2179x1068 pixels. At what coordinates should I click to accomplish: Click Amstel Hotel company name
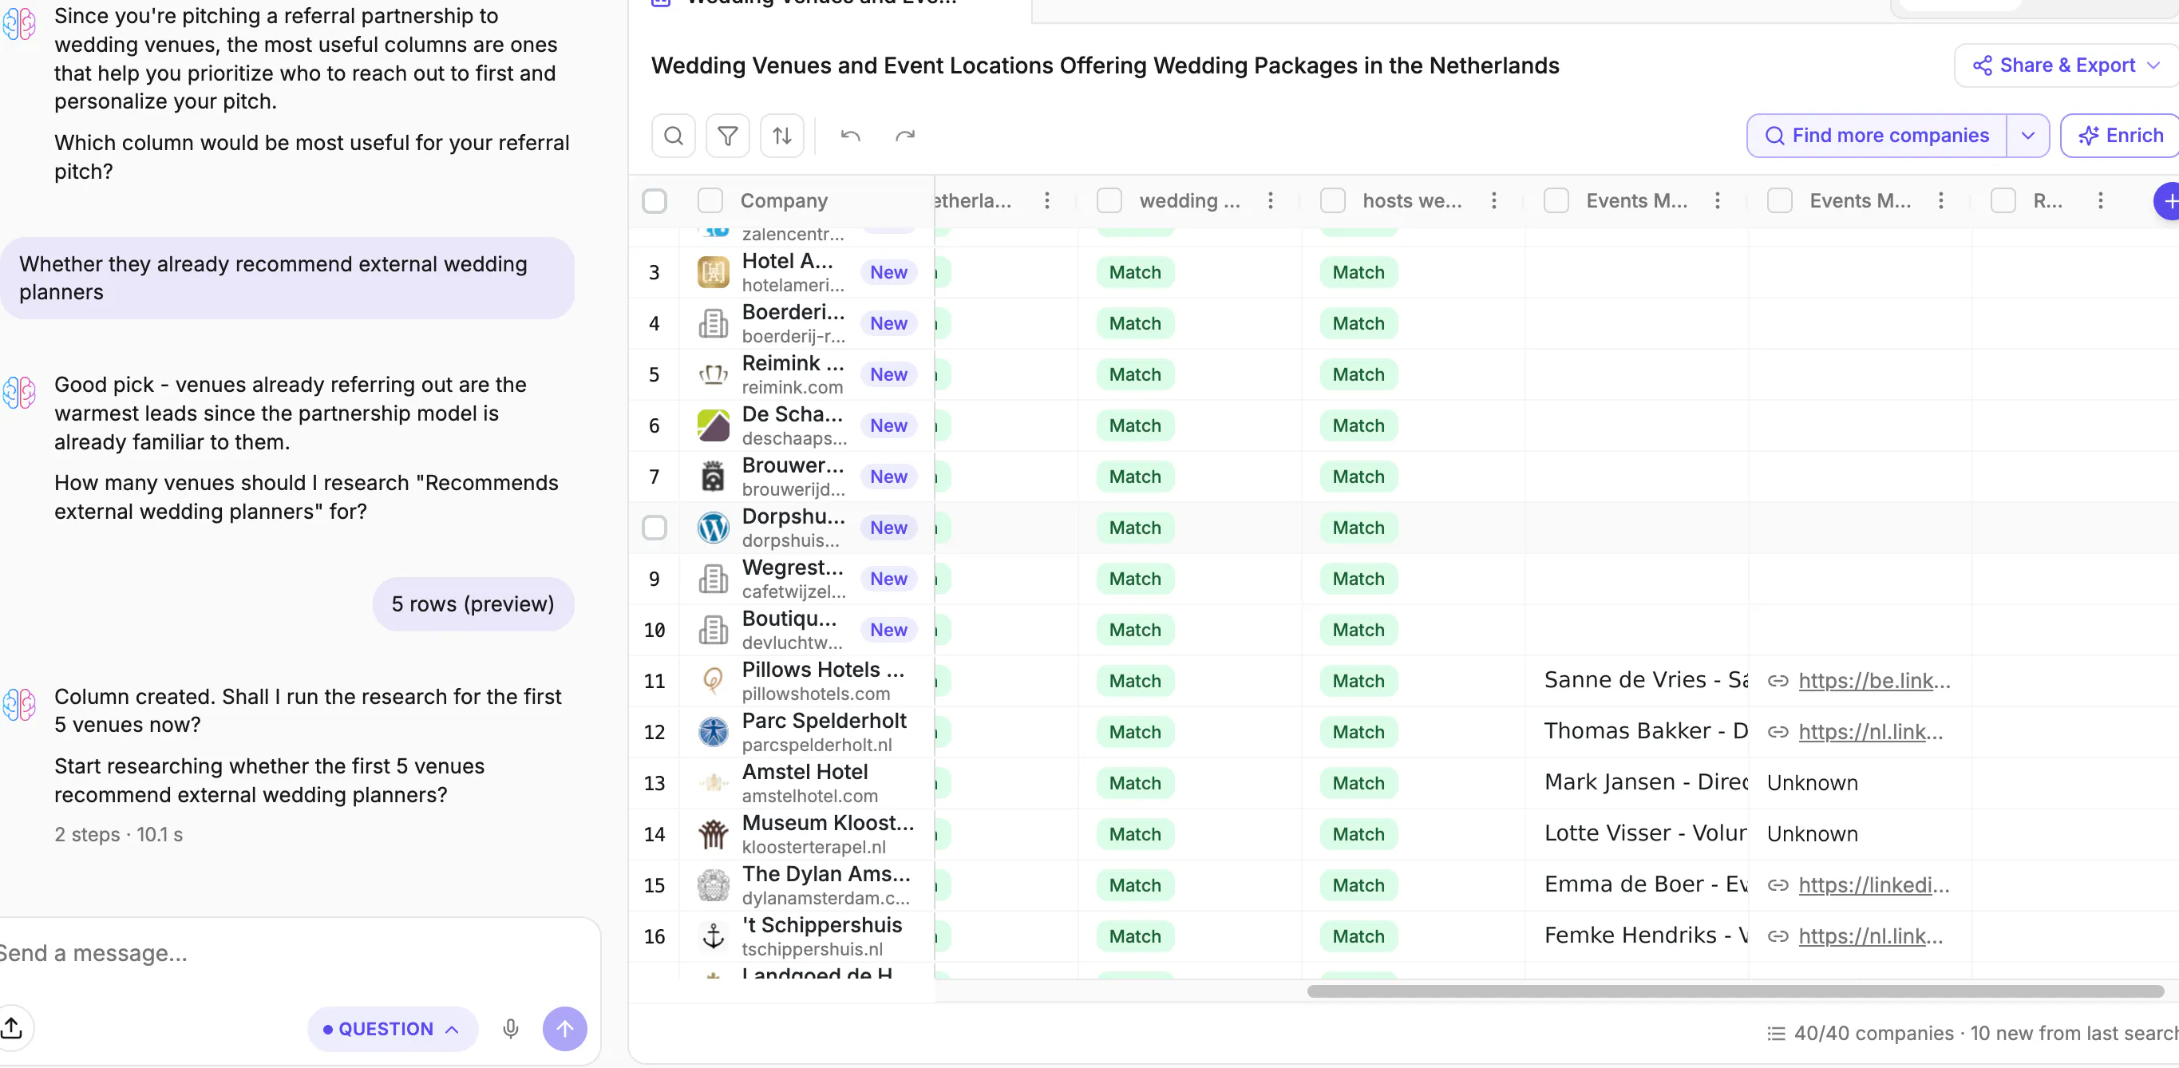tap(805, 771)
